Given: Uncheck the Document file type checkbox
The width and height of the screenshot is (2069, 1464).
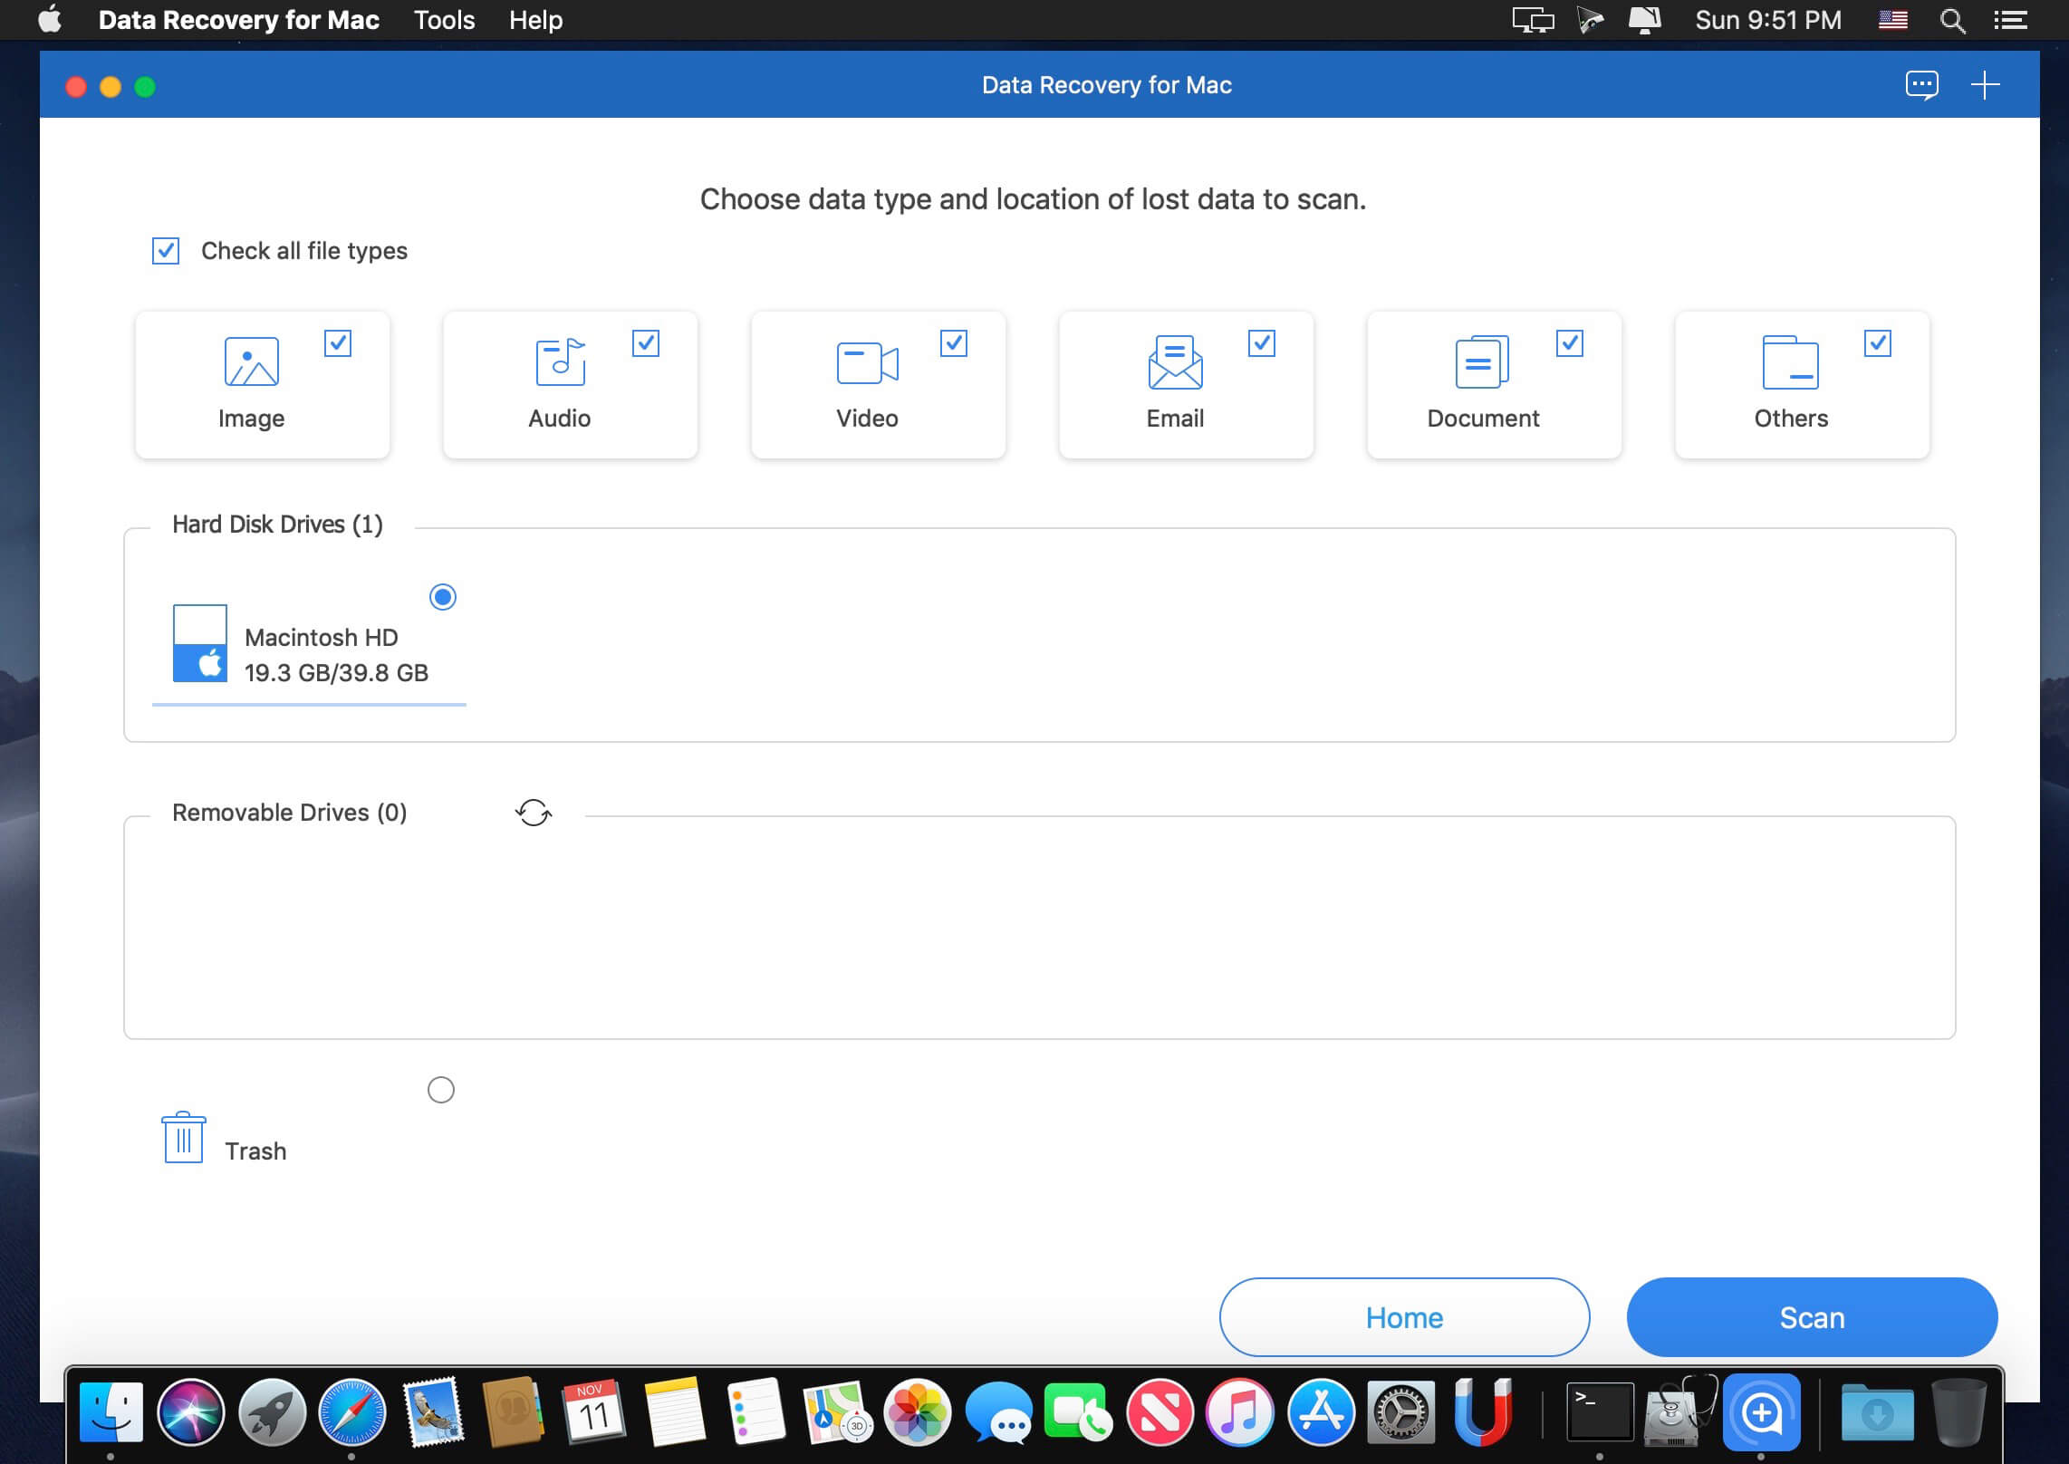Looking at the screenshot, I should coord(1570,343).
